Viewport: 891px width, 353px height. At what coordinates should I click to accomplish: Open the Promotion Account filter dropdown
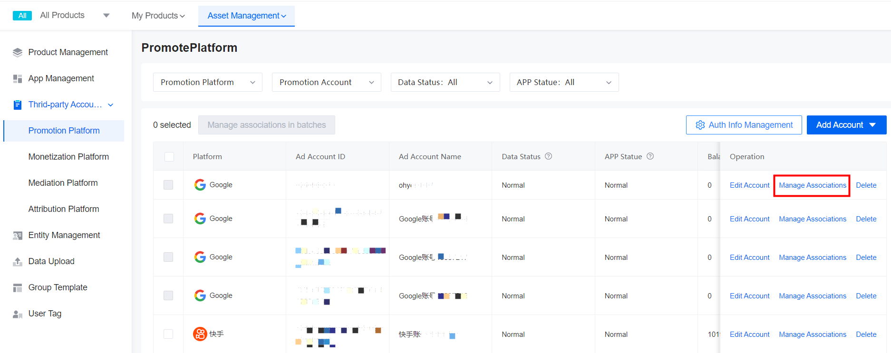[x=326, y=82]
